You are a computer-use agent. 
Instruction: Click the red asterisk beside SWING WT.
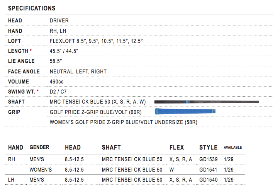(x=37, y=91)
